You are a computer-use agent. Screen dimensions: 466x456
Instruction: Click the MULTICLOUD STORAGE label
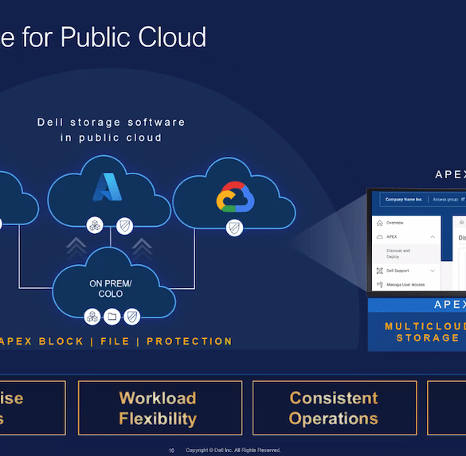[425, 332]
